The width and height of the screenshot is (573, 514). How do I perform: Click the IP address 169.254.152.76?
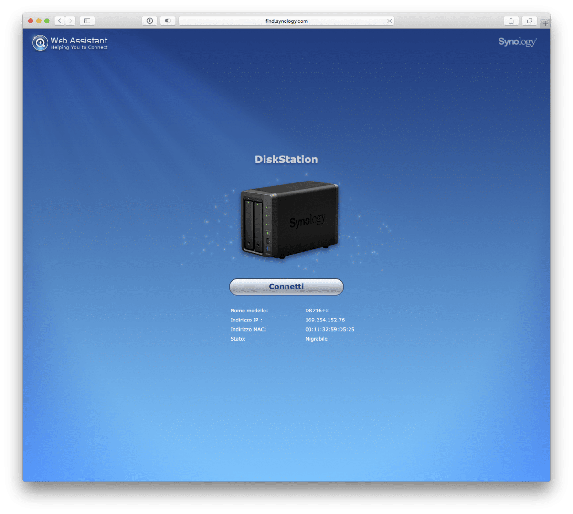coord(325,320)
